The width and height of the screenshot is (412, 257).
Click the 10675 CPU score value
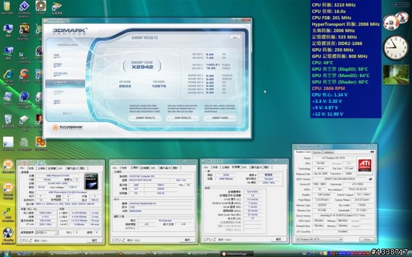pos(159,86)
